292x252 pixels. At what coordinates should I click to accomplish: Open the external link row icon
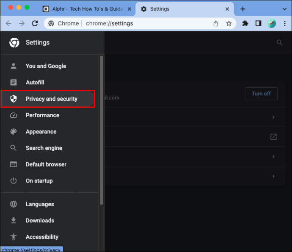click(x=273, y=137)
